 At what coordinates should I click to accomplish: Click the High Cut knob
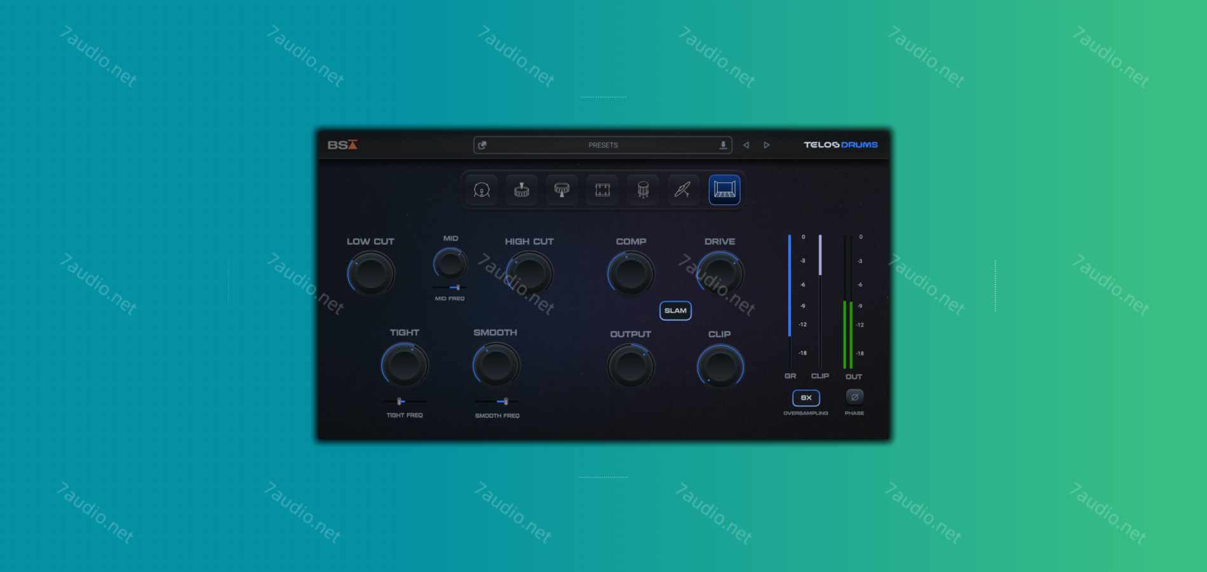tap(529, 274)
